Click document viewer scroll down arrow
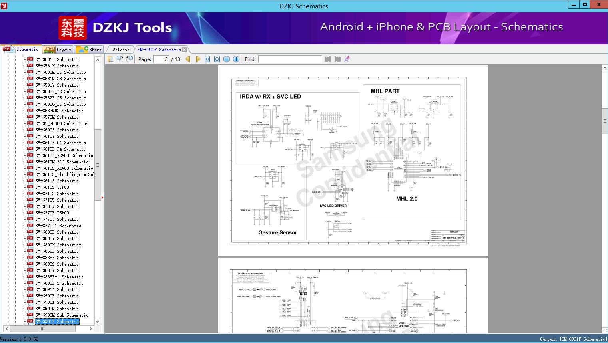This screenshot has height=343, width=608. (x=605, y=330)
